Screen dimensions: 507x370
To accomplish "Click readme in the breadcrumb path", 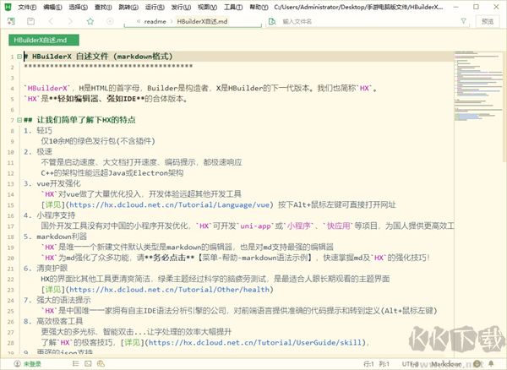I will (155, 21).
